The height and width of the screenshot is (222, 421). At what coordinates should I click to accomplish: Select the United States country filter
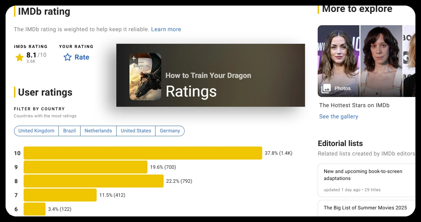(x=136, y=131)
